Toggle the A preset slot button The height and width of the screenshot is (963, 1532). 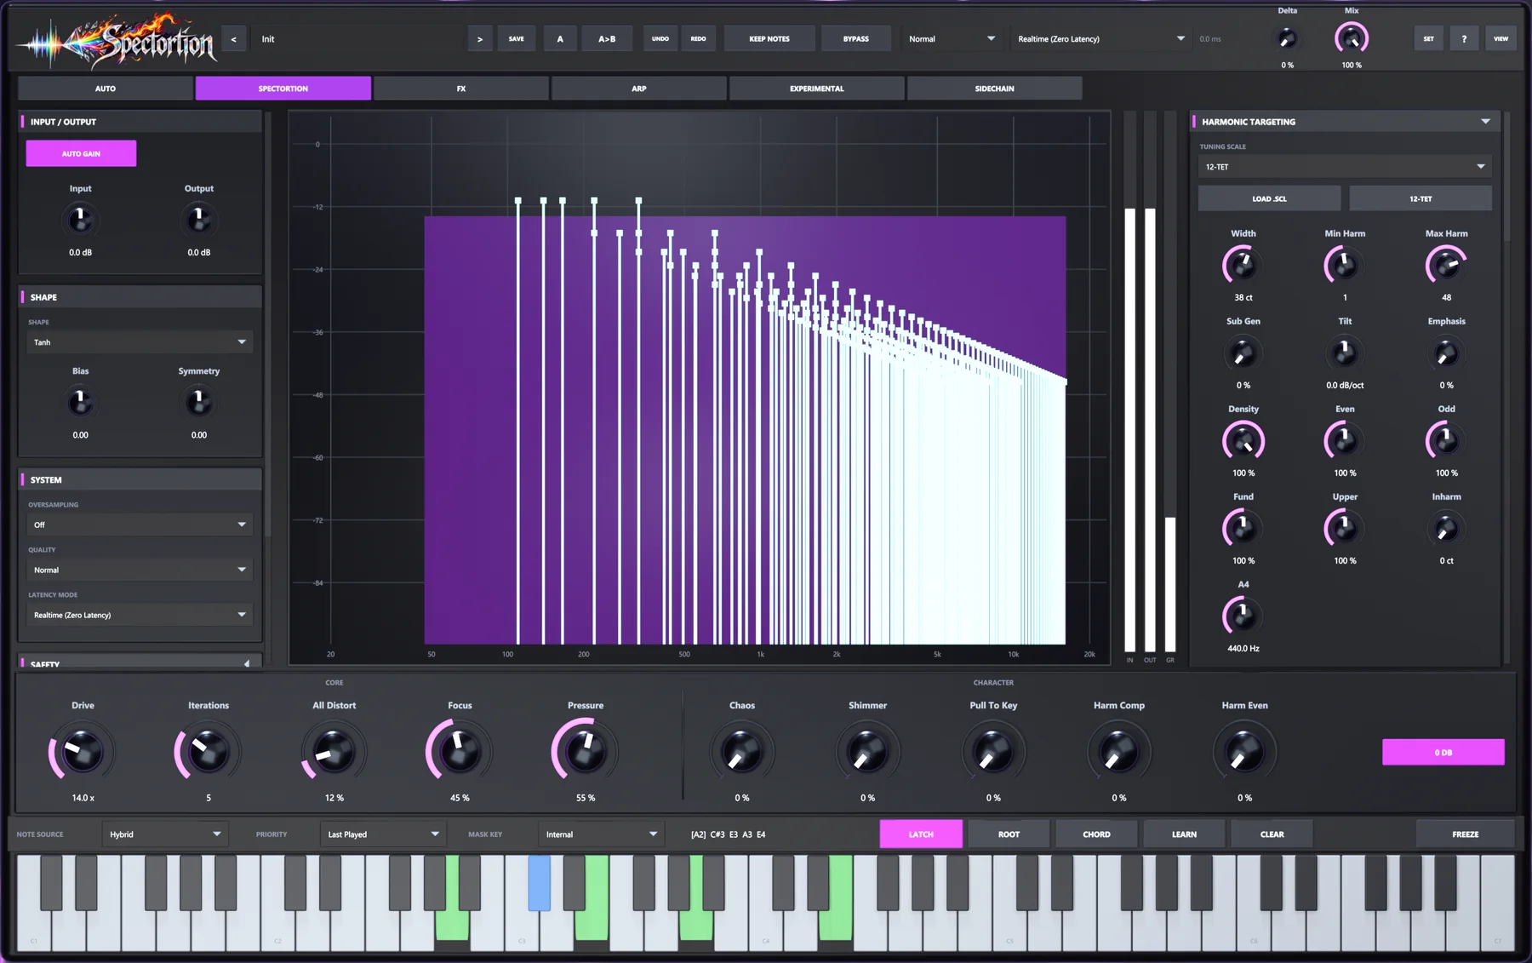560,38
